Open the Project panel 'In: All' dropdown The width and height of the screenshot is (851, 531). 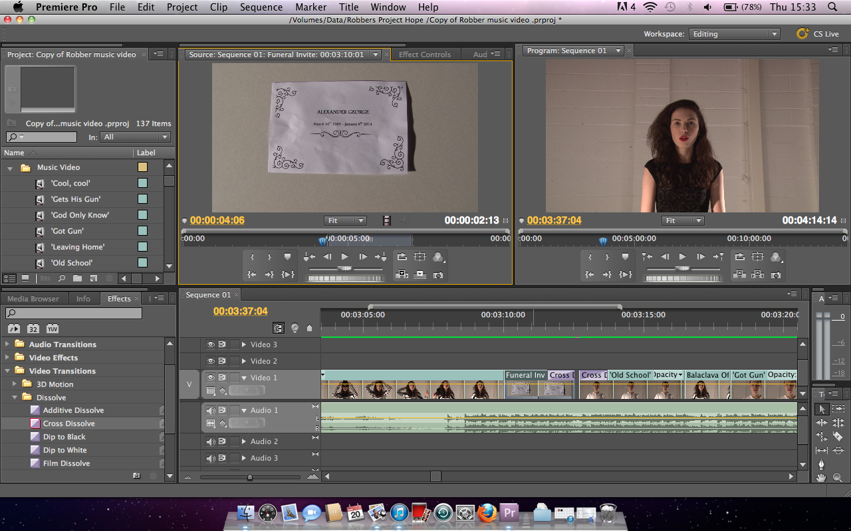135,137
